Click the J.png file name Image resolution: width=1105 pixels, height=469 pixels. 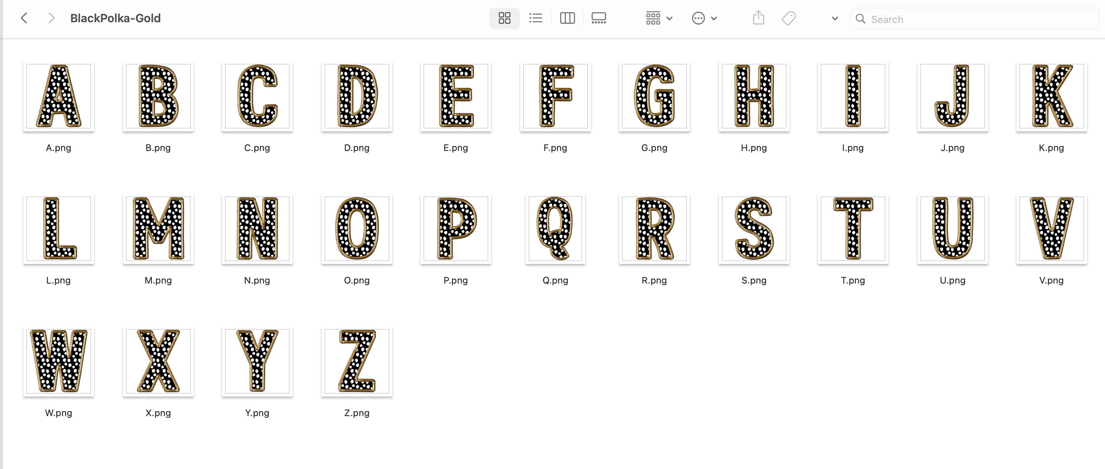tap(953, 148)
